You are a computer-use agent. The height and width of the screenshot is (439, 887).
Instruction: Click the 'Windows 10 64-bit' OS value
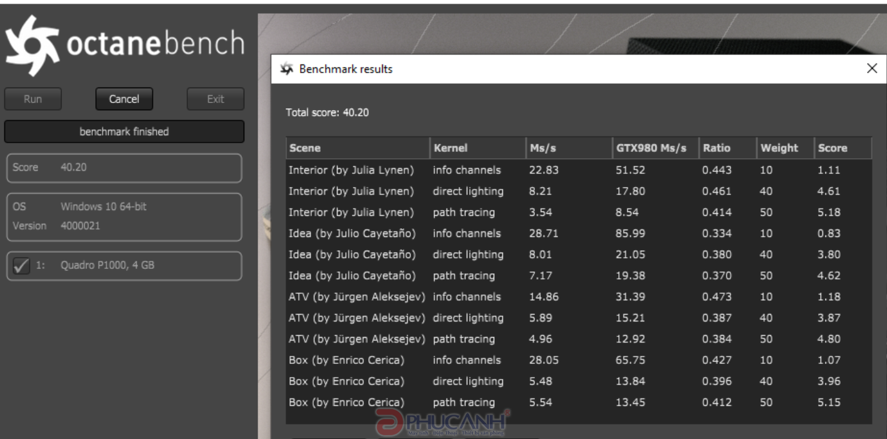pos(103,206)
